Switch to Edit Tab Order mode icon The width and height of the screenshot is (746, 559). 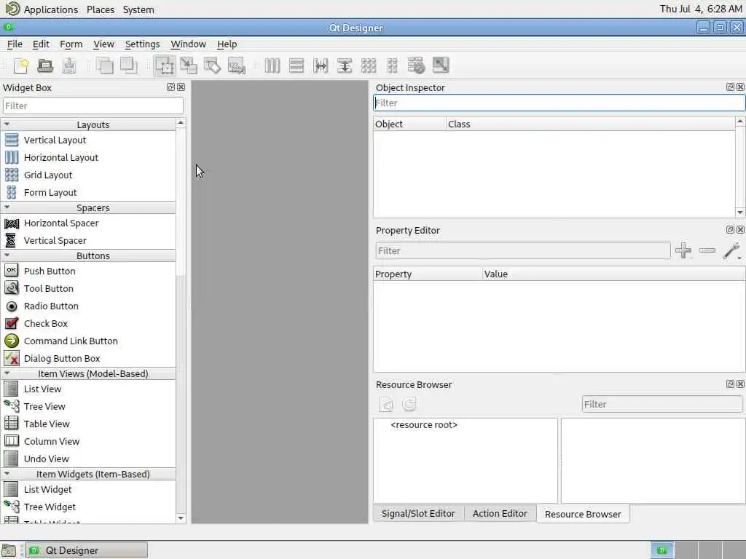237,66
